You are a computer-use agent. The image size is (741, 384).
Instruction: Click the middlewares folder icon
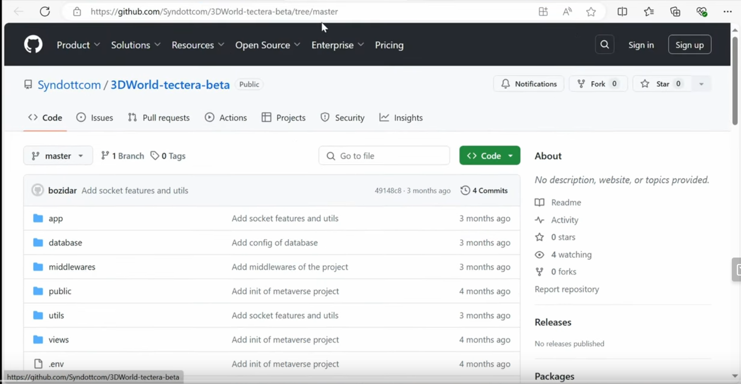[38, 267]
